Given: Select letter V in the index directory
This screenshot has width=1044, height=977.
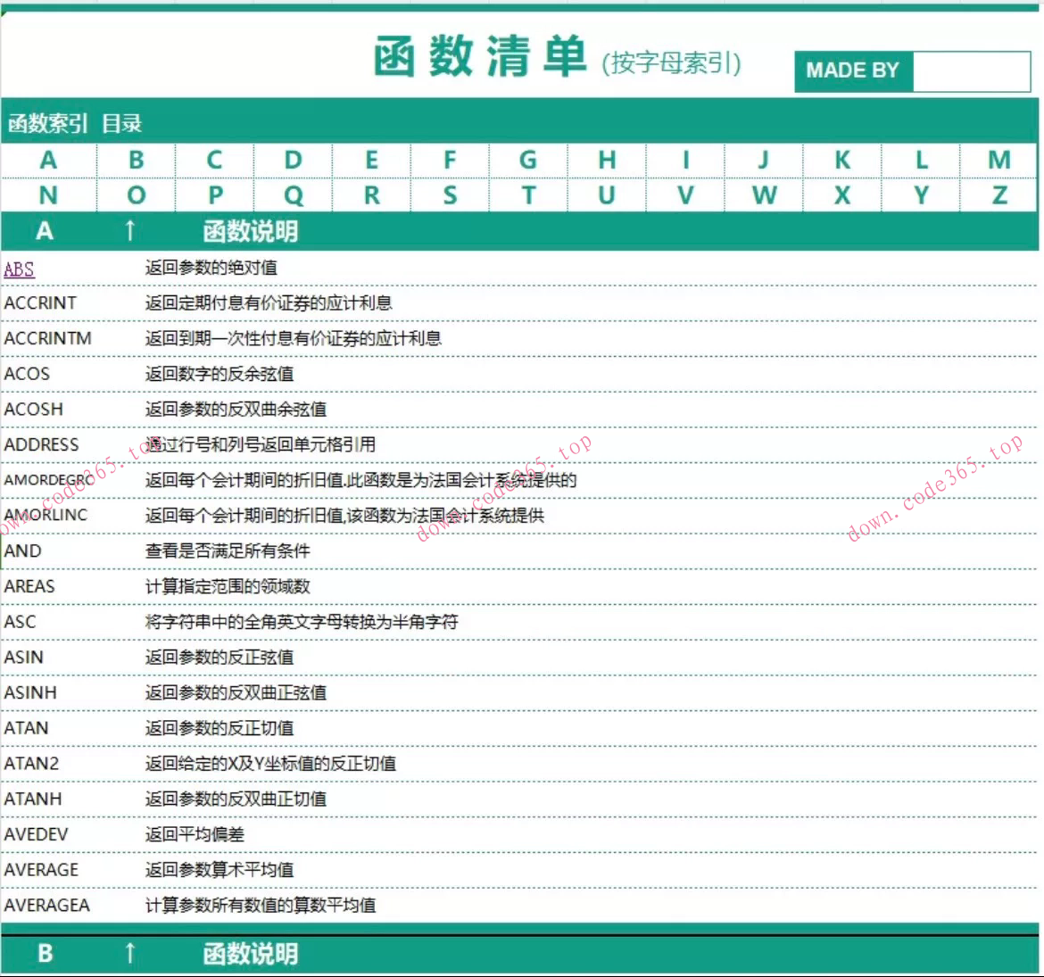Looking at the screenshot, I should pyautogui.click(x=685, y=195).
